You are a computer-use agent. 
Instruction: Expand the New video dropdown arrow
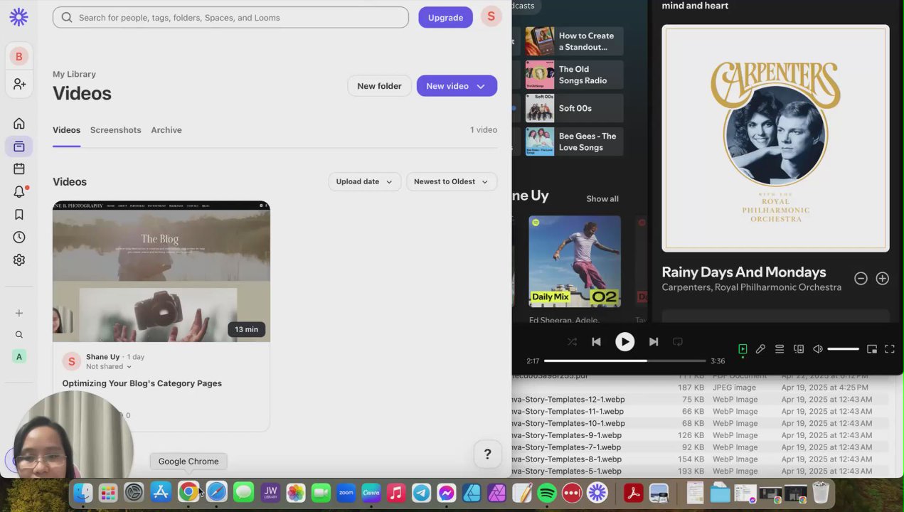(481, 86)
